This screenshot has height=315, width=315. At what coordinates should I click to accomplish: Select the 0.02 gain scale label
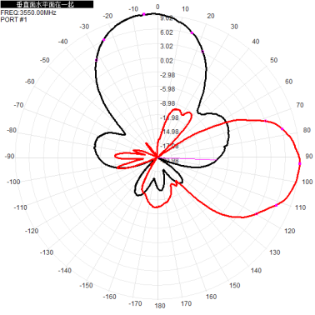(167, 61)
